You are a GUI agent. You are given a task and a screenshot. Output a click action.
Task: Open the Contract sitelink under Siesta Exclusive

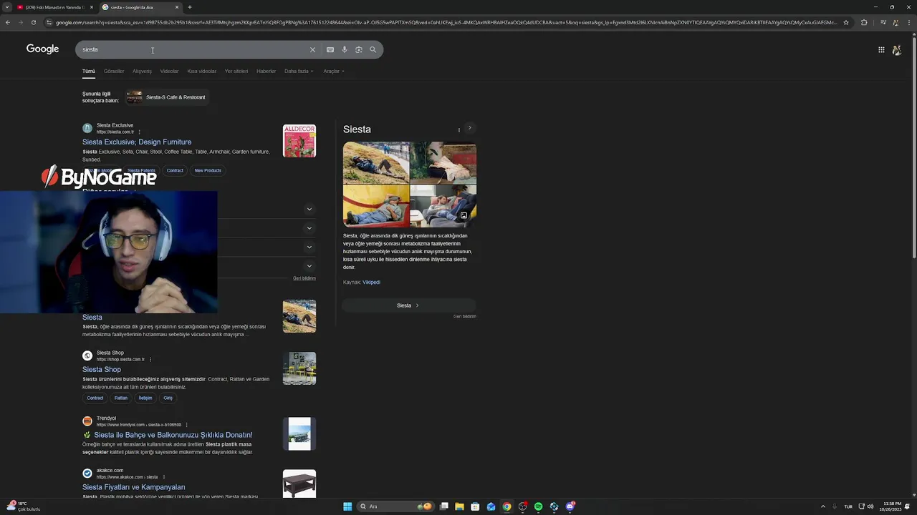175,170
